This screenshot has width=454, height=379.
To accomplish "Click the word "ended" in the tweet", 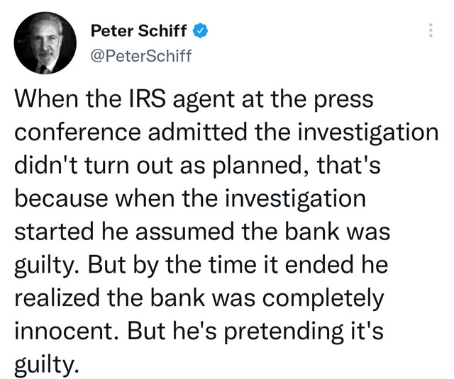I will 319,265.
